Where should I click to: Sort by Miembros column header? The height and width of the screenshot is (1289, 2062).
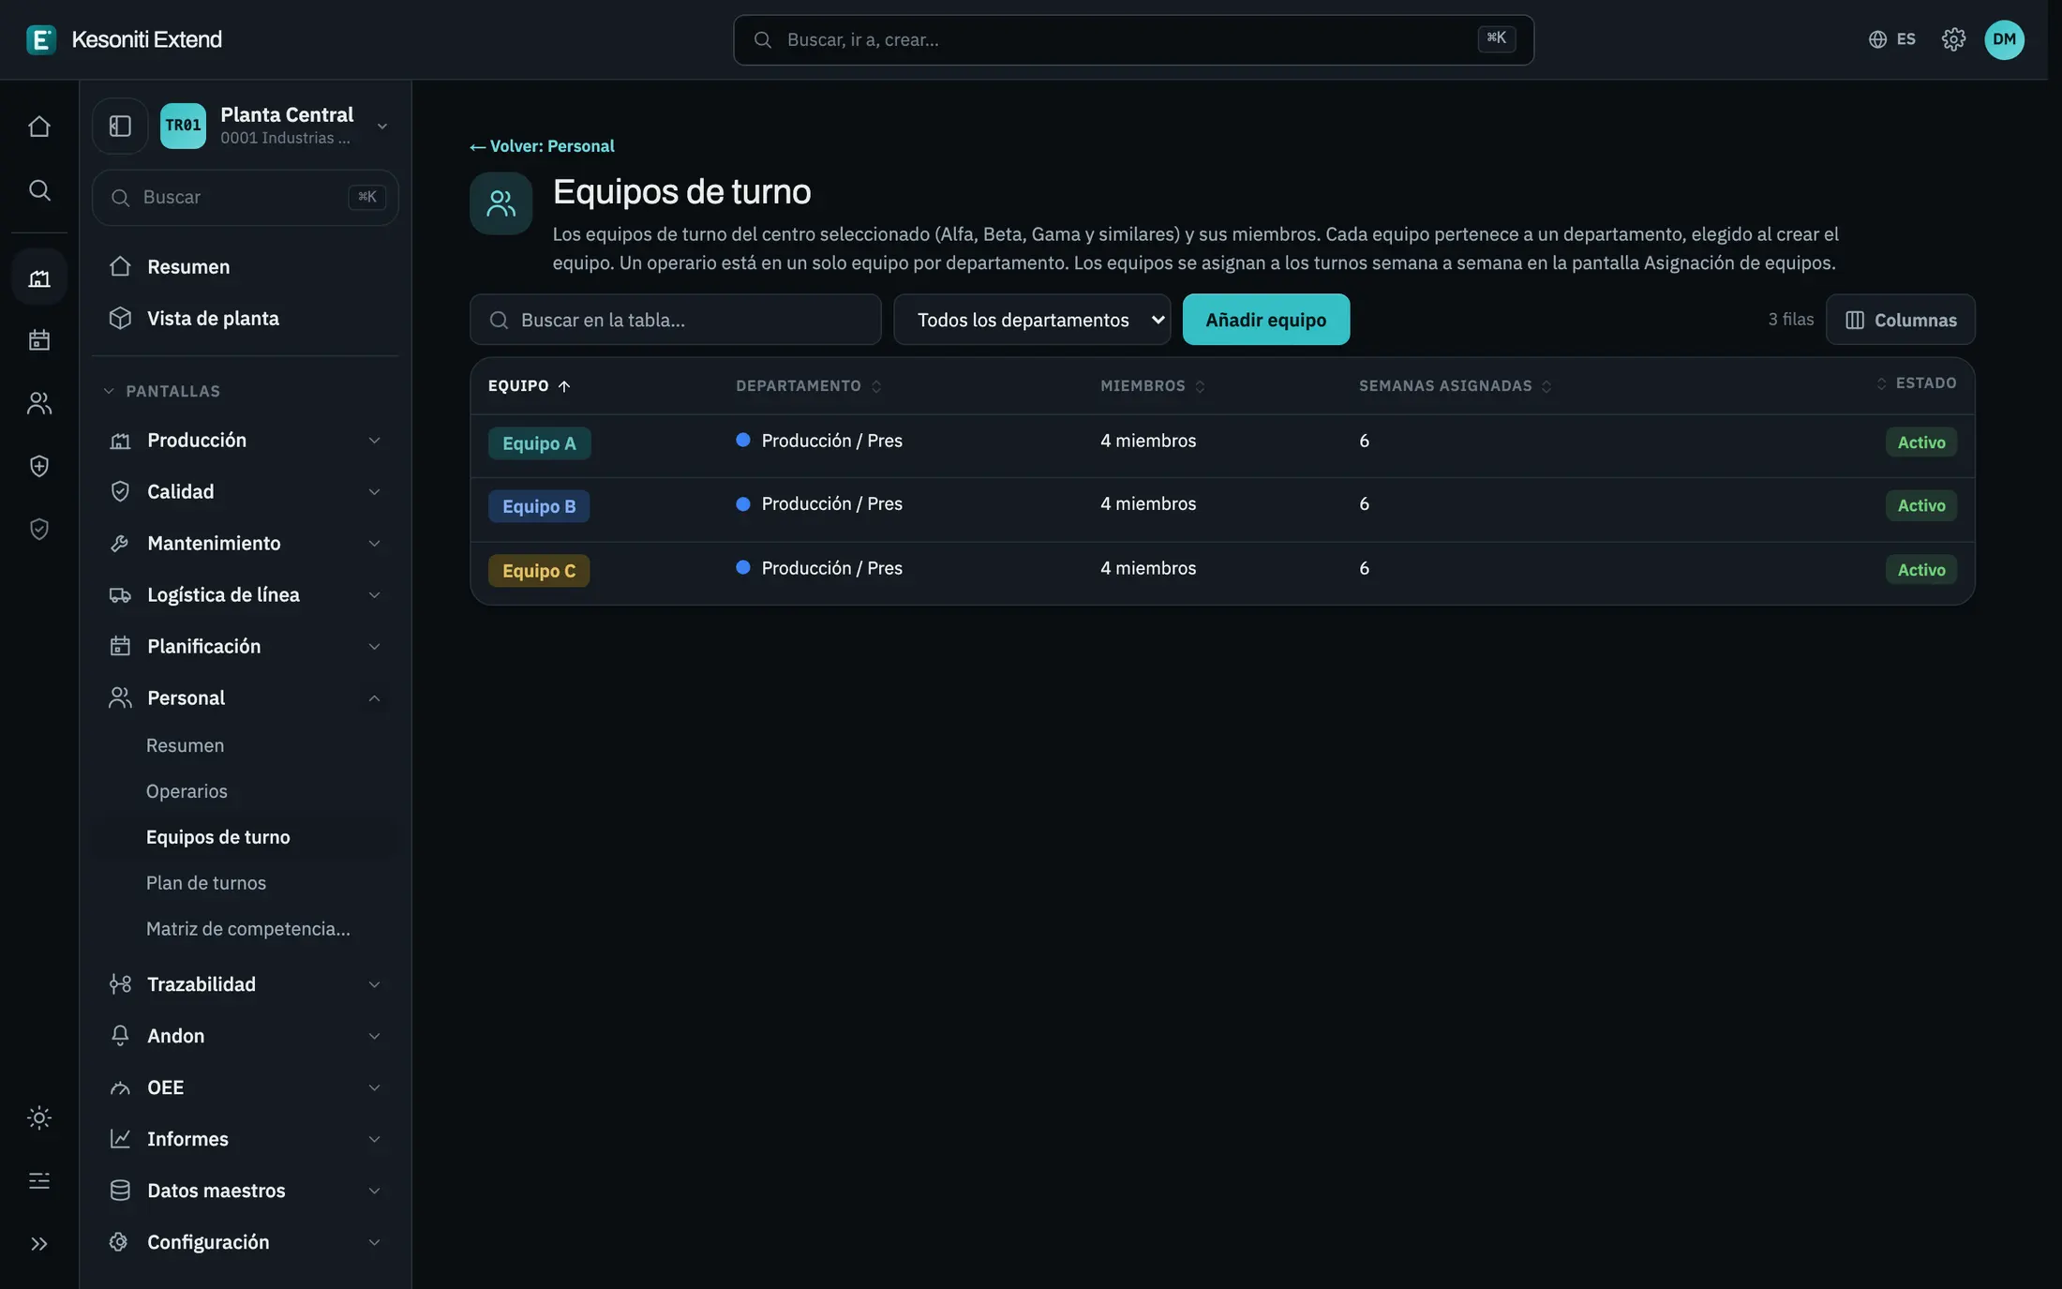pyautogui.click(x=1152, y=386)
